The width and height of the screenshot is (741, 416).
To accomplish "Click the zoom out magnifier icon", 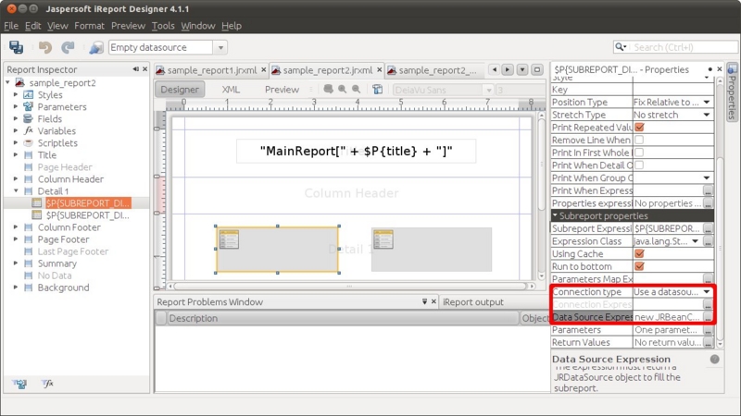I will pyautogui.click(x=357, y=89).
